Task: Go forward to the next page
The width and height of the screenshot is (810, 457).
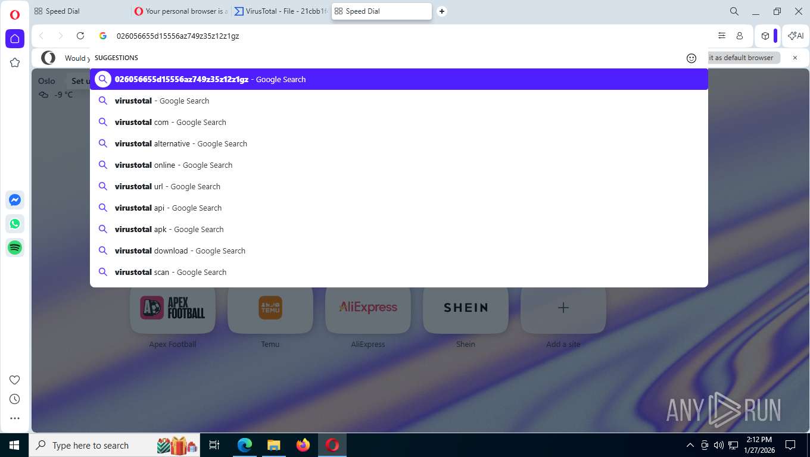Action: (x=60, y=36)
